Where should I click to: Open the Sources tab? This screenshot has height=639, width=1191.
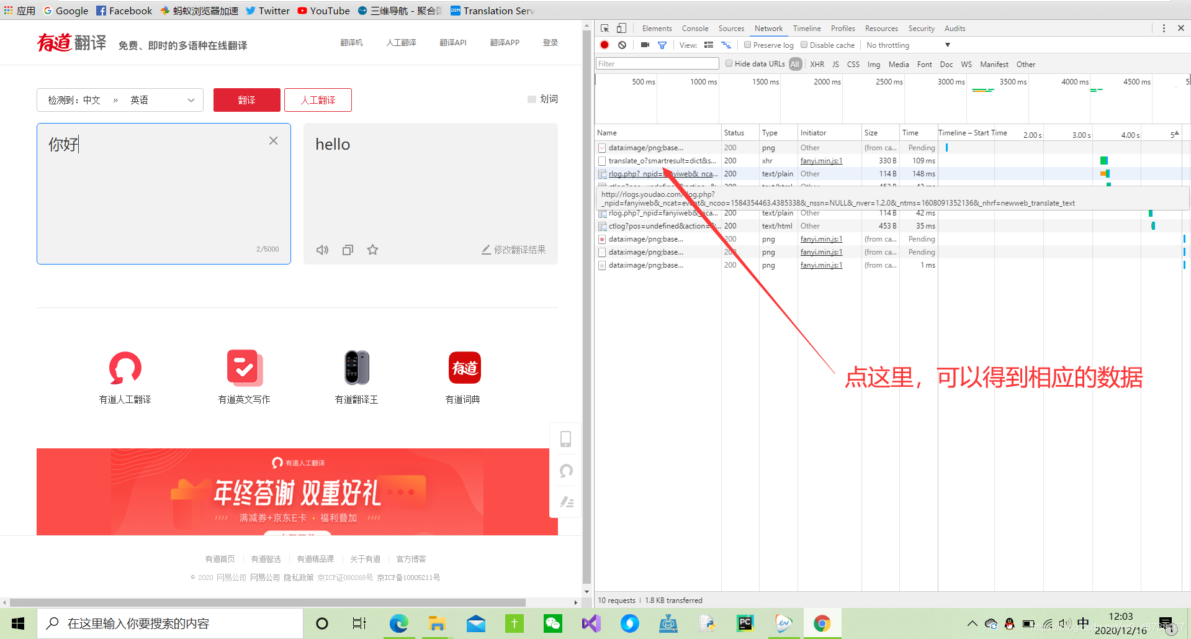731,29
